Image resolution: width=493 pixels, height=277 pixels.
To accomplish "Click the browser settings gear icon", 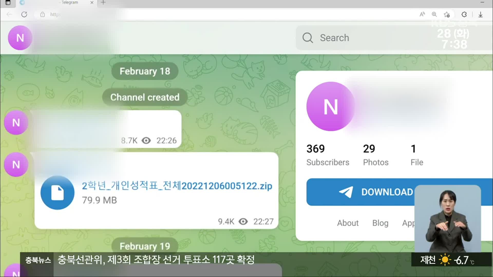I will [464, 14].
